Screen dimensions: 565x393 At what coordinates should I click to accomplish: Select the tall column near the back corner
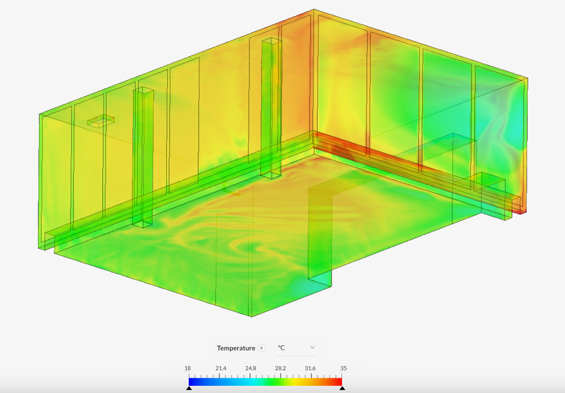pyautogui.click(x=271, y=108)
